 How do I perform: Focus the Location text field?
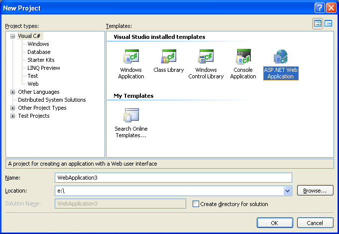coord(169,191)
